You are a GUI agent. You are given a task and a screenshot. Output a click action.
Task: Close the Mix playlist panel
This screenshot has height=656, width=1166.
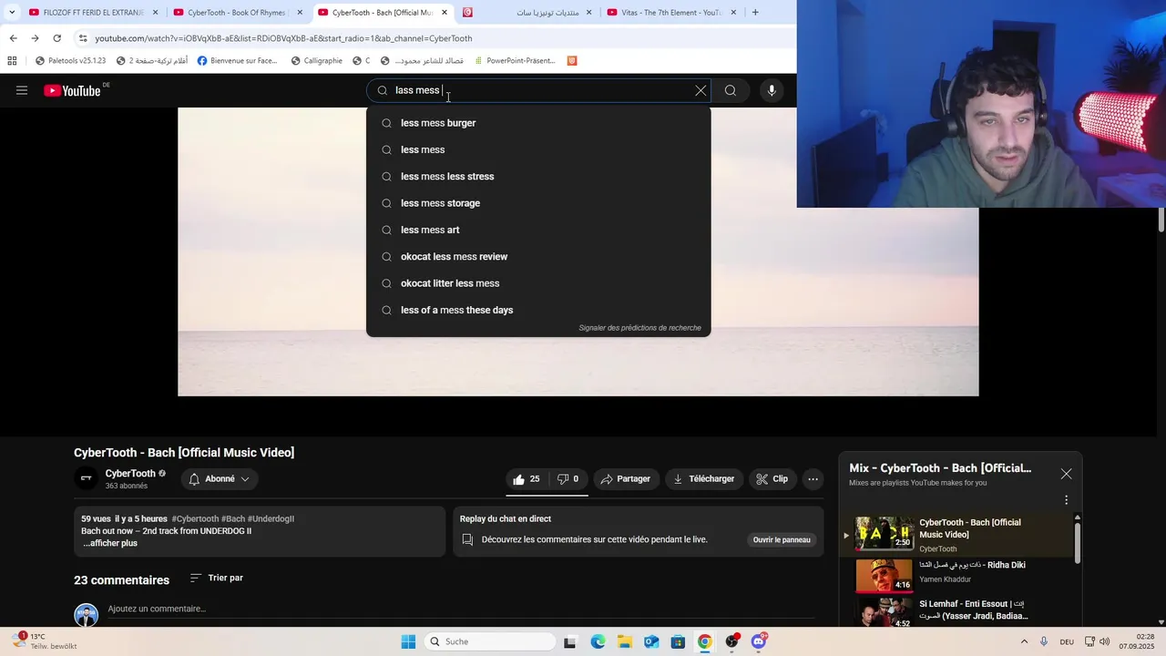pos(1066,474)
